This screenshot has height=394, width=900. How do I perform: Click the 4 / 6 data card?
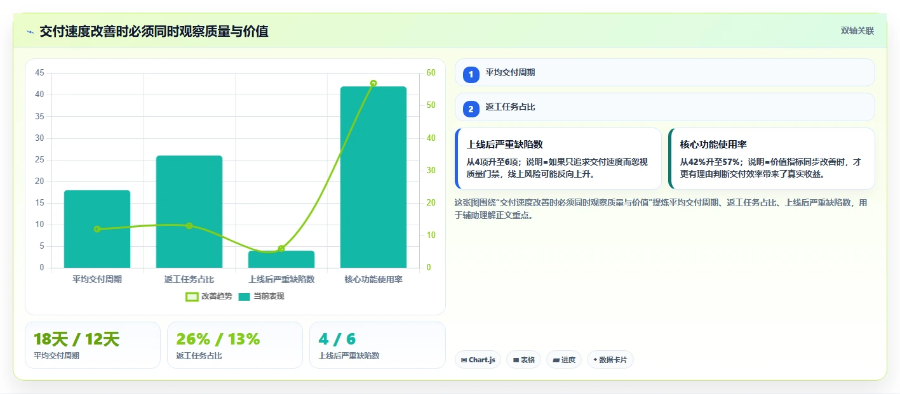point(377,345)
